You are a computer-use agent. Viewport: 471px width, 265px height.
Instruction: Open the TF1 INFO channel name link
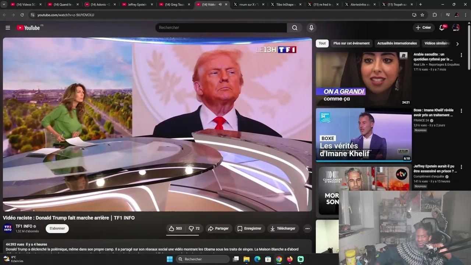pos(24,226)
